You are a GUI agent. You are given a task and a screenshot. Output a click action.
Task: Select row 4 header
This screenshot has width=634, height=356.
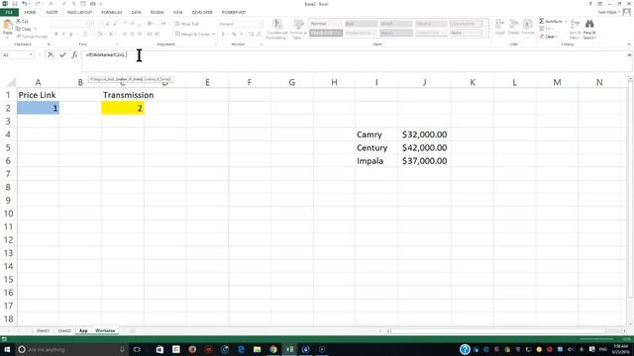coord(8,134)
